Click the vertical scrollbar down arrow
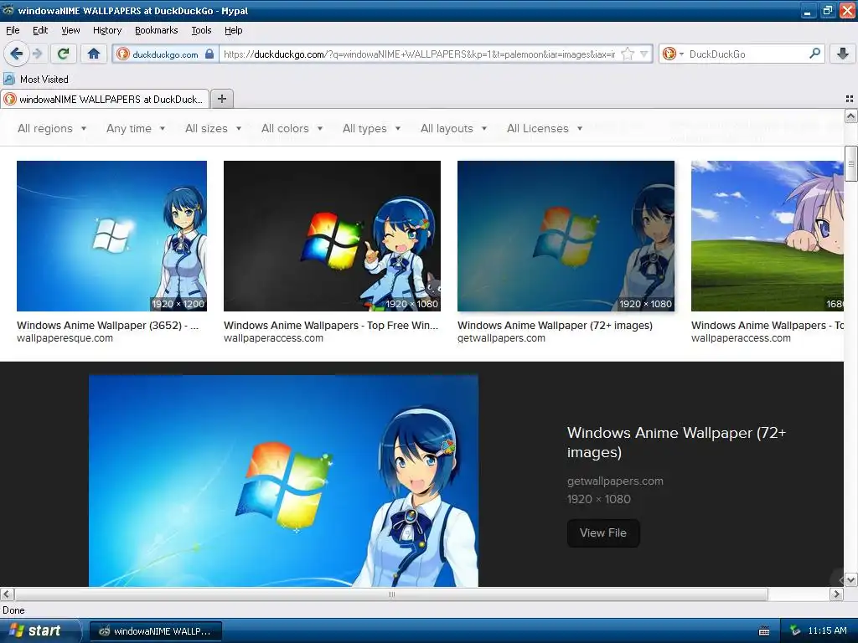Image resolution: width=858 pixels, height=643 pixels. (850, 580)
